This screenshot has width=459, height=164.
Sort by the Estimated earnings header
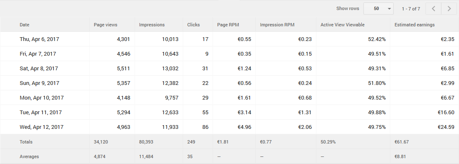pos(415,25)
